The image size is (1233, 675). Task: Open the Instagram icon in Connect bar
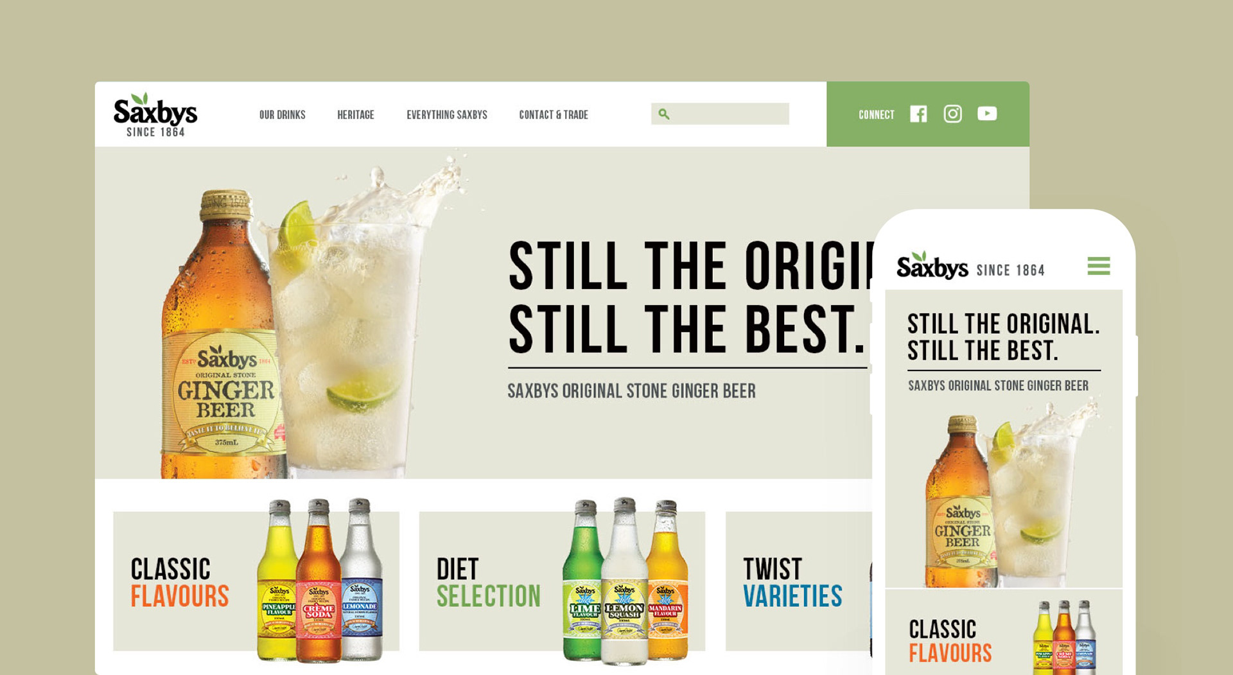pos(952,114)
